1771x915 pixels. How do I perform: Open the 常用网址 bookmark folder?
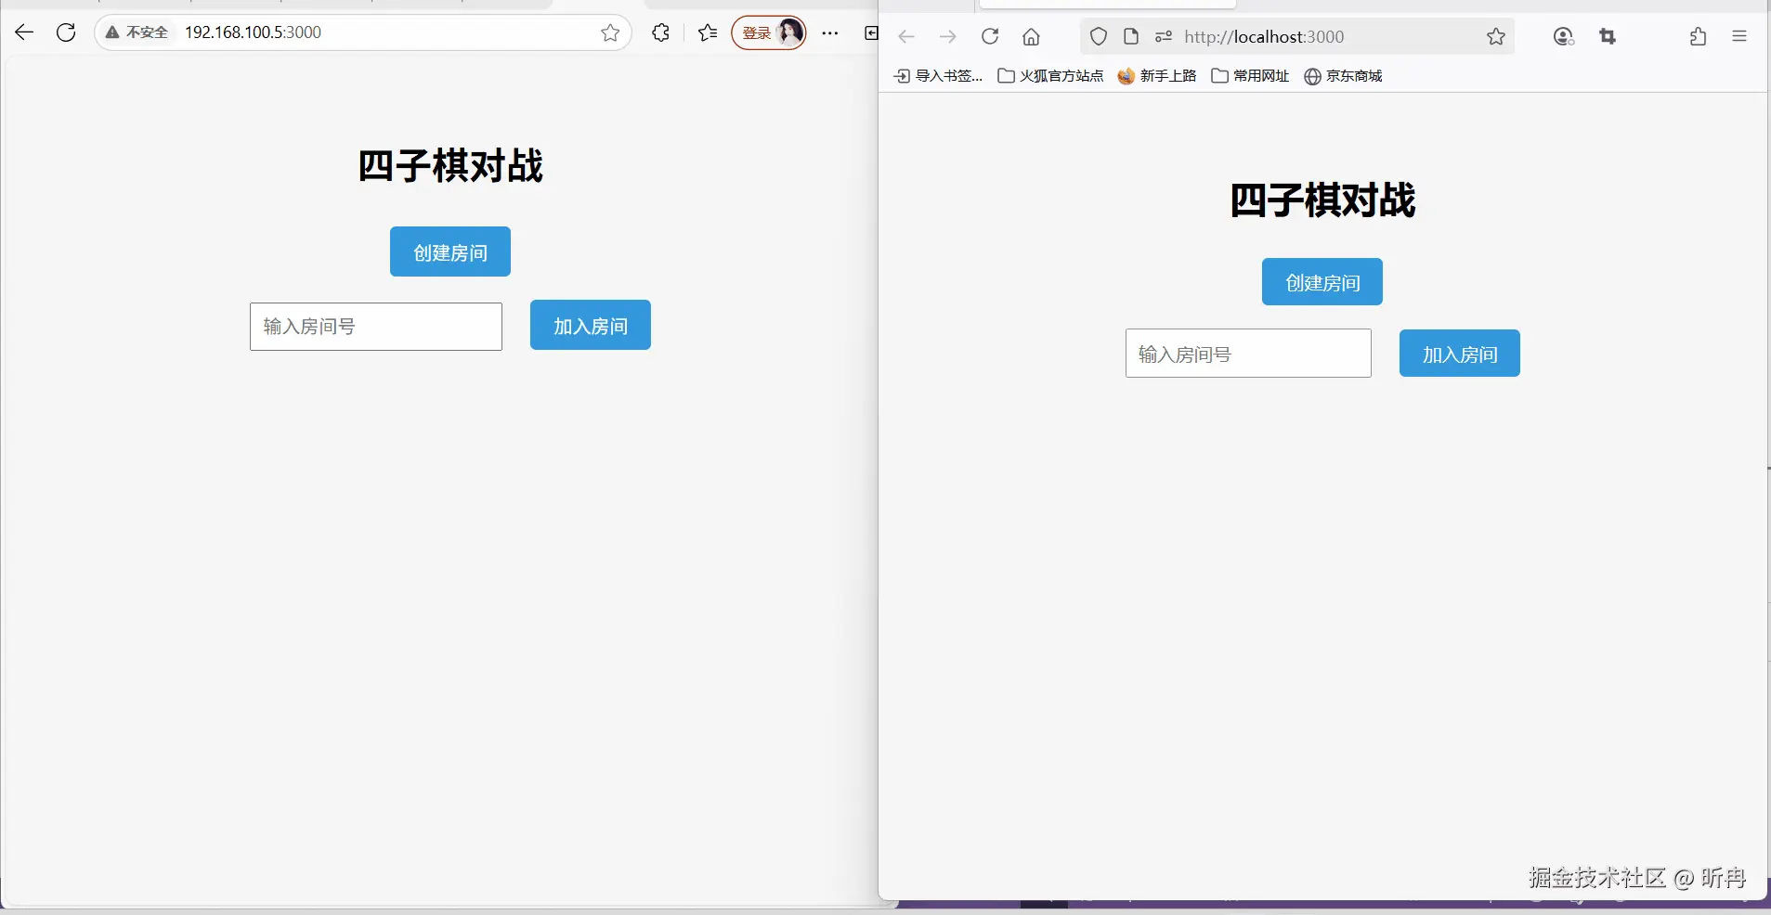click(x=1250, y=76)
